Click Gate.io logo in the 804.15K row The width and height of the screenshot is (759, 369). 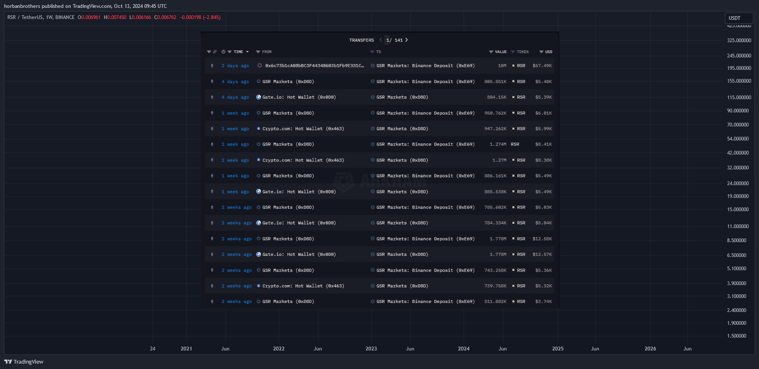pyautogui.click(x=259, y=98)
